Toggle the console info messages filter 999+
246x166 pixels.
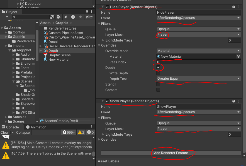pyautogui.click(x=69, y=132)
